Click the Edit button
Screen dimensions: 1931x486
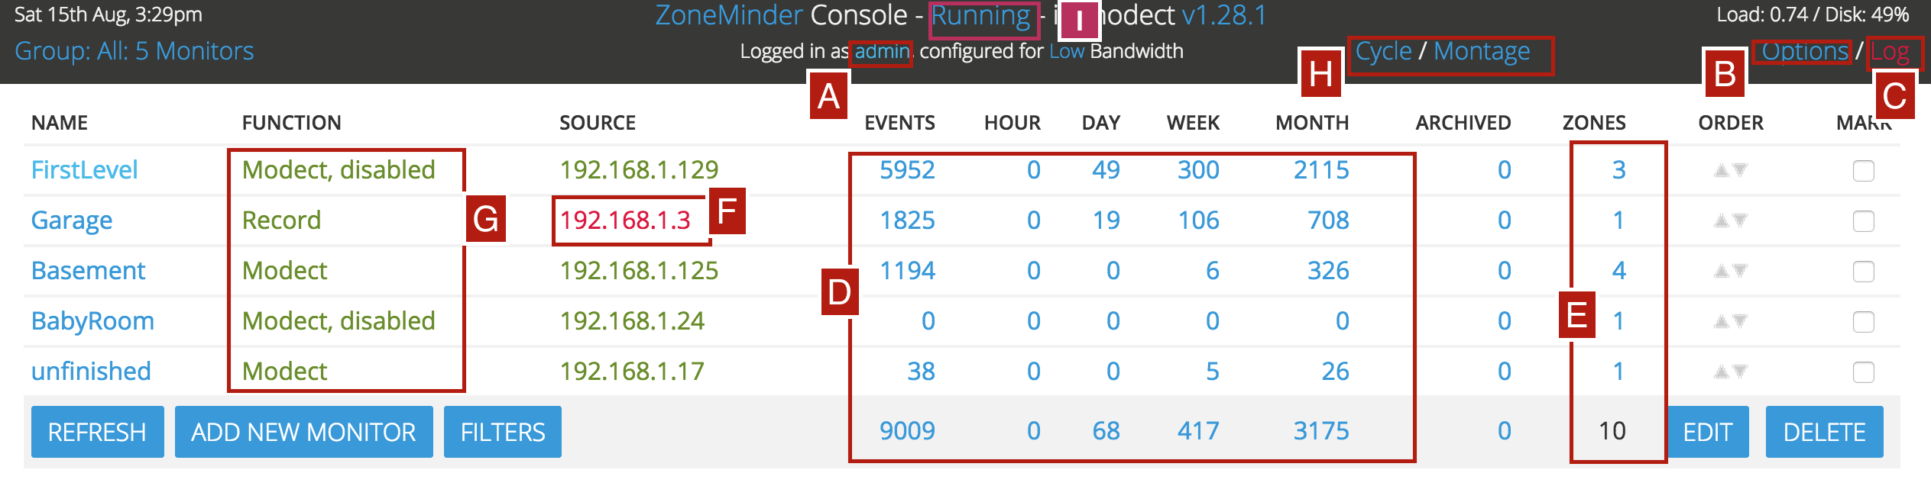point(1708,432)
